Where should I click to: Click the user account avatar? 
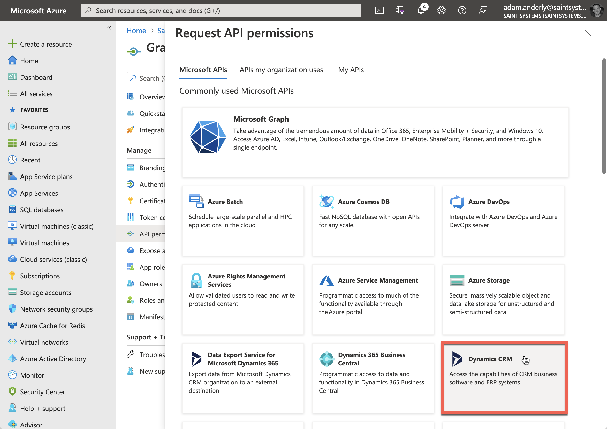(596, 11)
